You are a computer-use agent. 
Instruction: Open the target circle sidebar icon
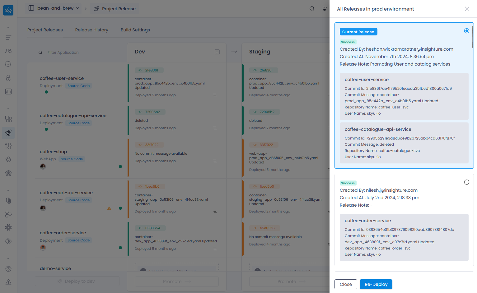pos(8,269)
